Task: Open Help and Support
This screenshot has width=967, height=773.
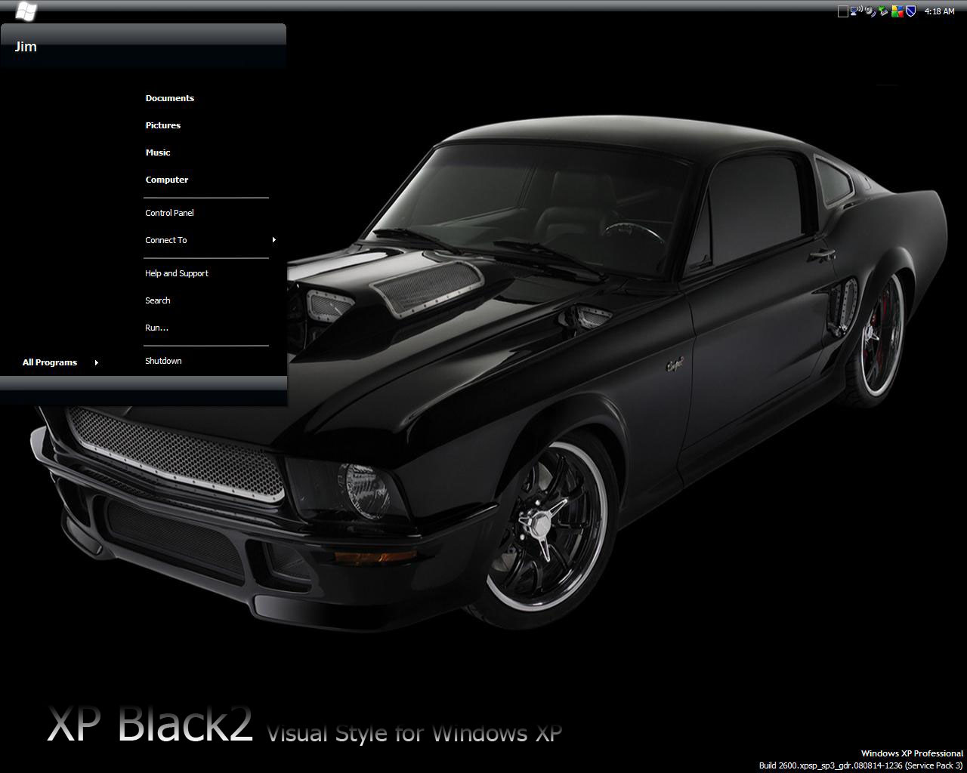Action: point(177,273)
